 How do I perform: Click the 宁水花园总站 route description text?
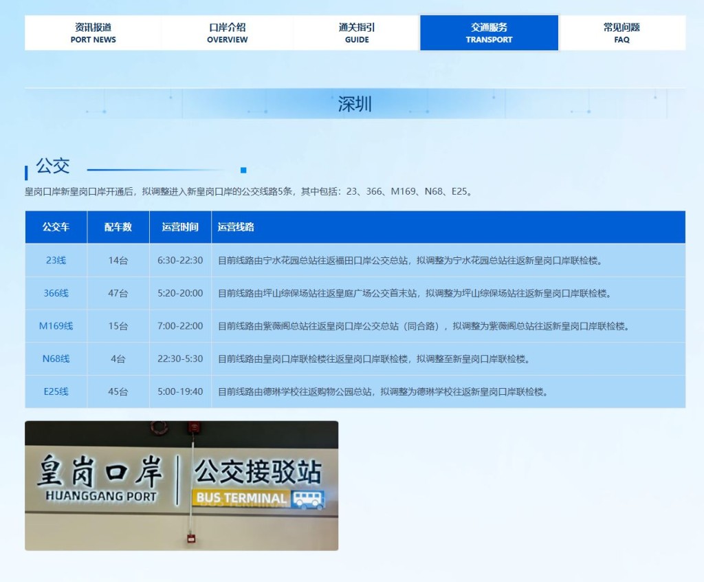click(411, 260)
